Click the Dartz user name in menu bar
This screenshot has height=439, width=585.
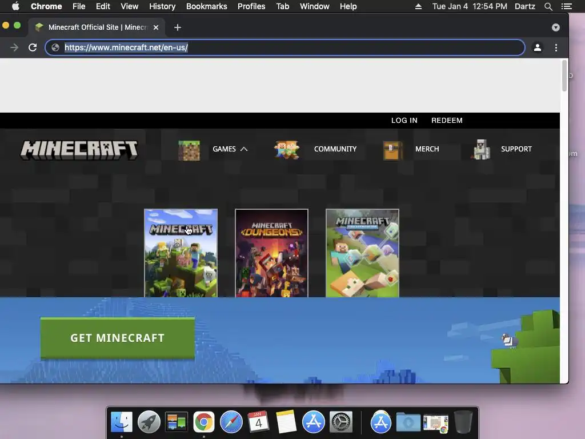coord(525,6)
